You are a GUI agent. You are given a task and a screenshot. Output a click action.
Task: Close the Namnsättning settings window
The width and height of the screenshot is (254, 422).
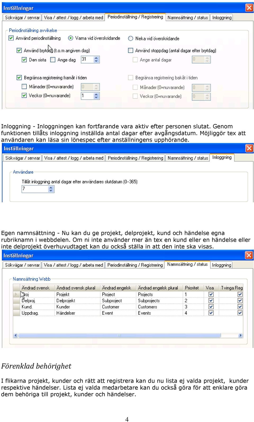tap(249, 255)
